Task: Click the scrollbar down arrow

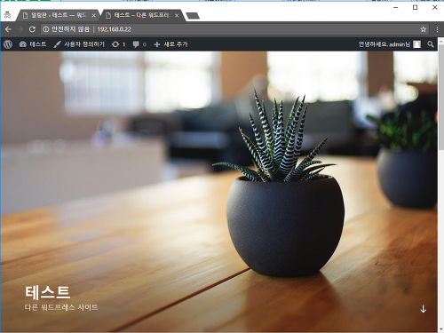Action: [441, 329]
